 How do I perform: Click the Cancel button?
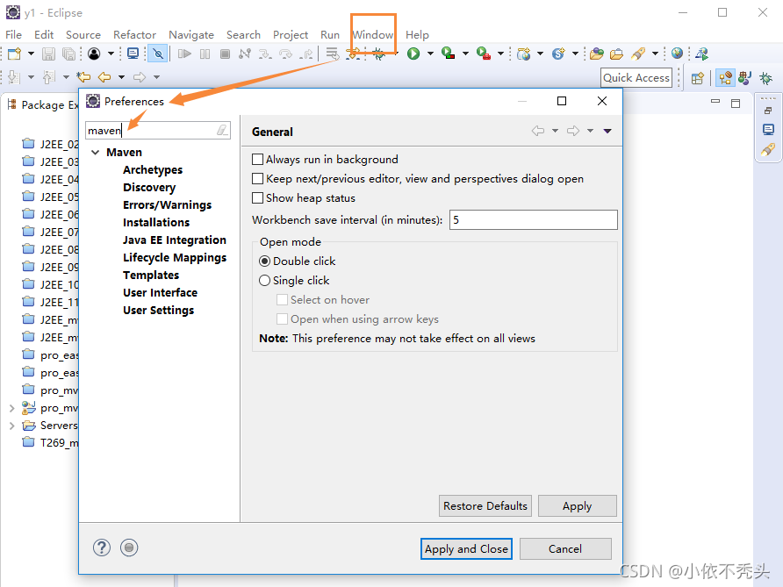click(565, 549)
